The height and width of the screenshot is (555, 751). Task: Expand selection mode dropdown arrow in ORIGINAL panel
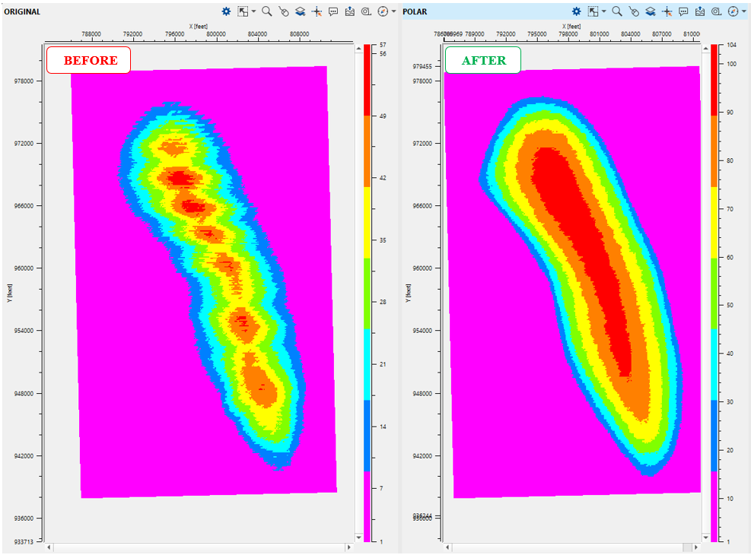(253, 11)
